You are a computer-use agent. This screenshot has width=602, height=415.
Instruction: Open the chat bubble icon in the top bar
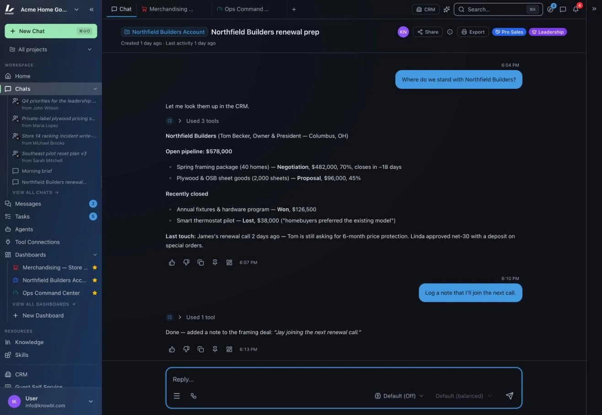tap(563, 9)
